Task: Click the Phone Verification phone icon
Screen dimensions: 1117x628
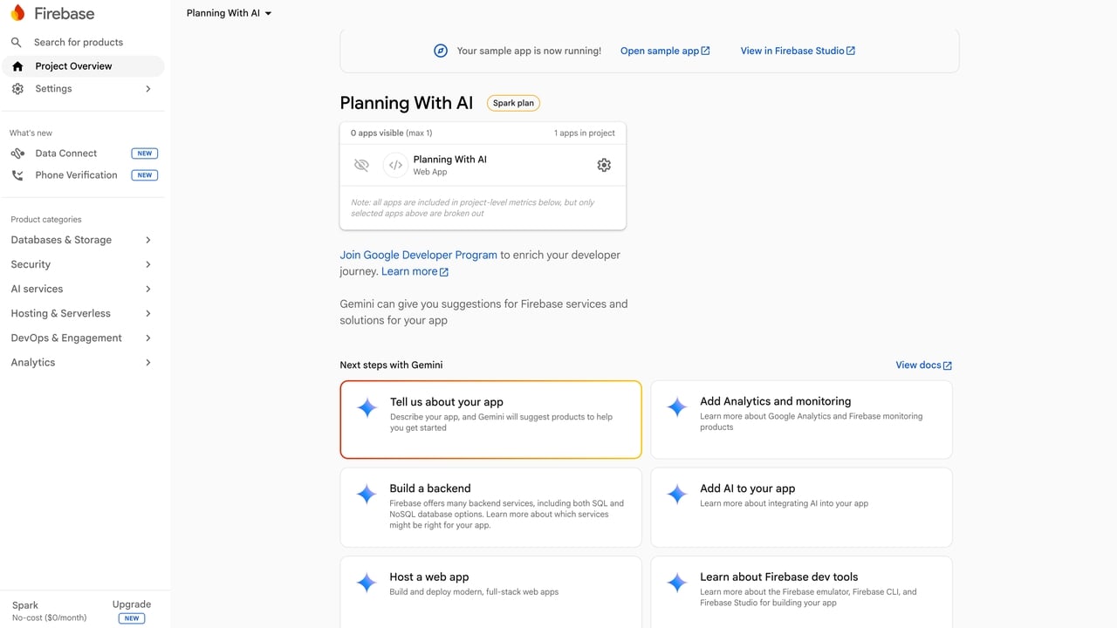Action: [17, 175]
